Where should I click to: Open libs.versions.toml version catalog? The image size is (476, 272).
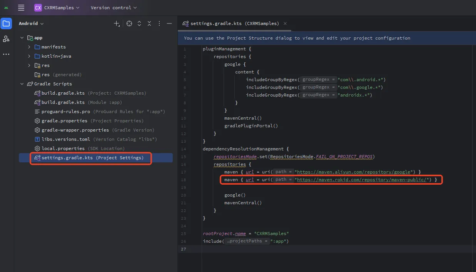(96, 139)
